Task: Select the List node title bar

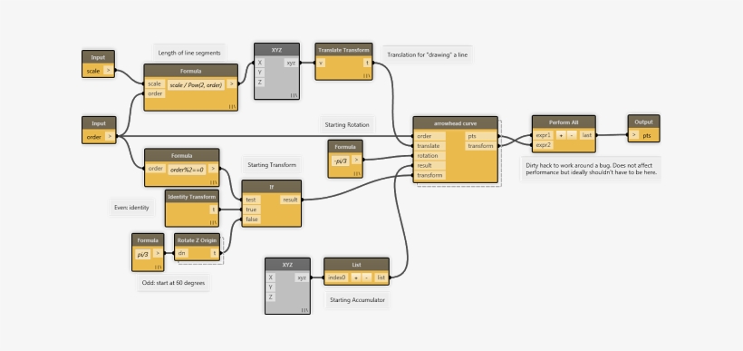Action: 356,265
